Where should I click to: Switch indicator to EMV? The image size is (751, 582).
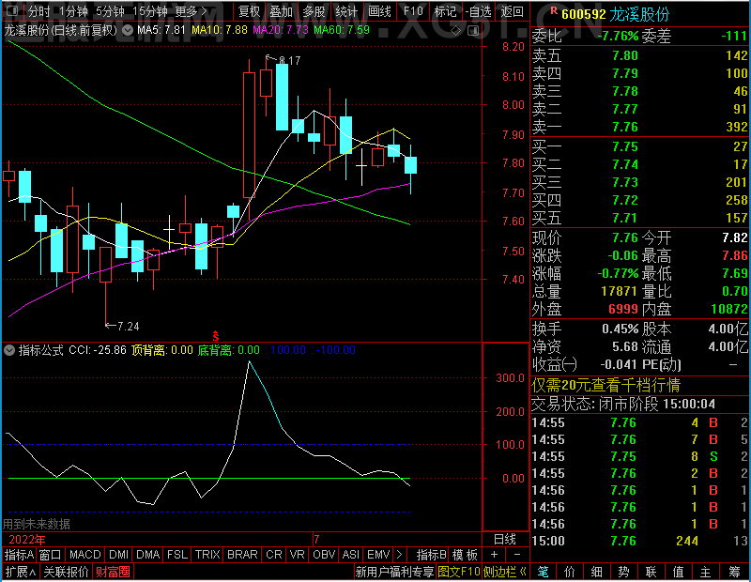[x=378, y=555]
